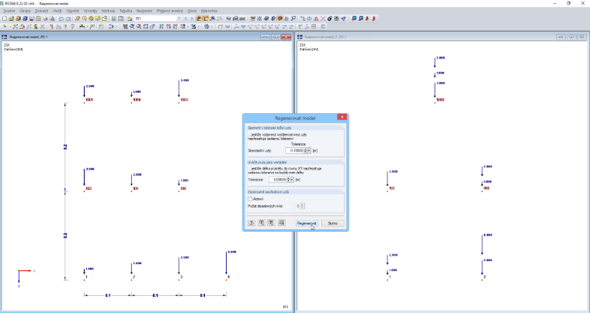Select node 1001 label in left window
590x313 pixels.
click(89, 100)
